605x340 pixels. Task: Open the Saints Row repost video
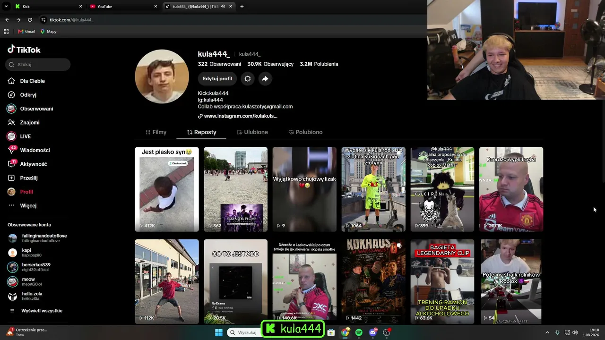[x=235, y=189]
